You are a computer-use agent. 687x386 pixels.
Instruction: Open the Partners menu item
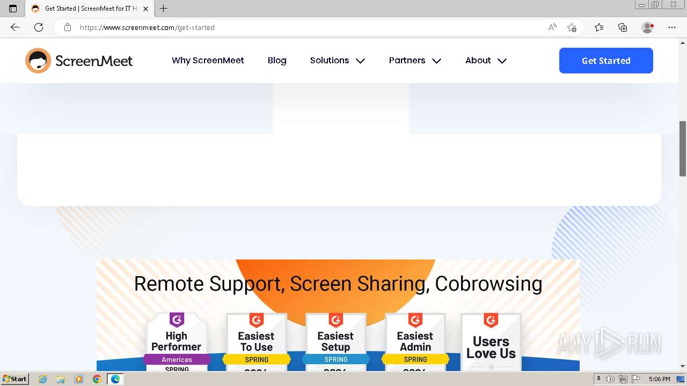coord(407,61)
